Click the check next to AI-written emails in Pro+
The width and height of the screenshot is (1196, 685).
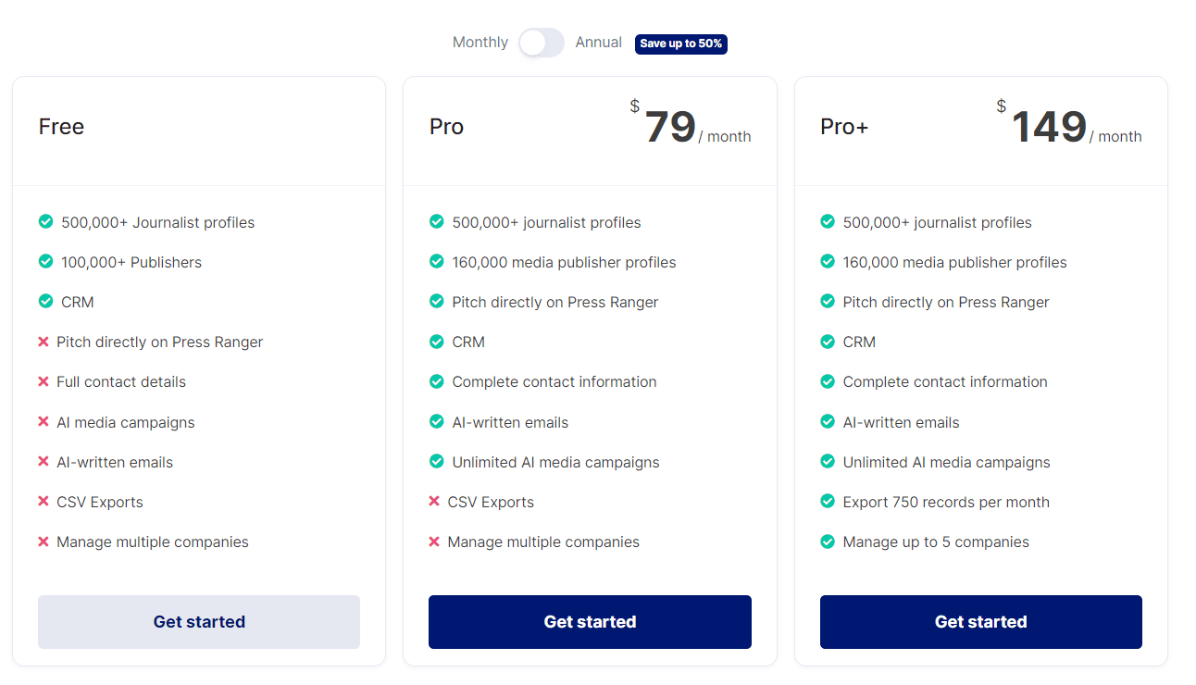tap(827, 421)
